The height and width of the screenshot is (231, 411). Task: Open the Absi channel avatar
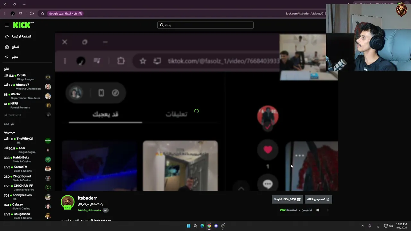pyautogui.click(x=48, y=150)
